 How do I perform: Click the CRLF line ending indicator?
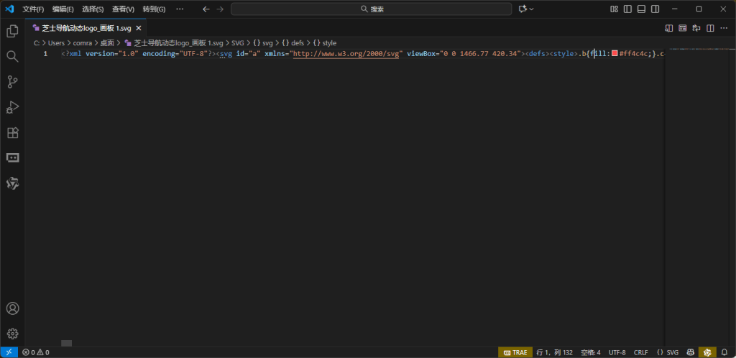640,352
